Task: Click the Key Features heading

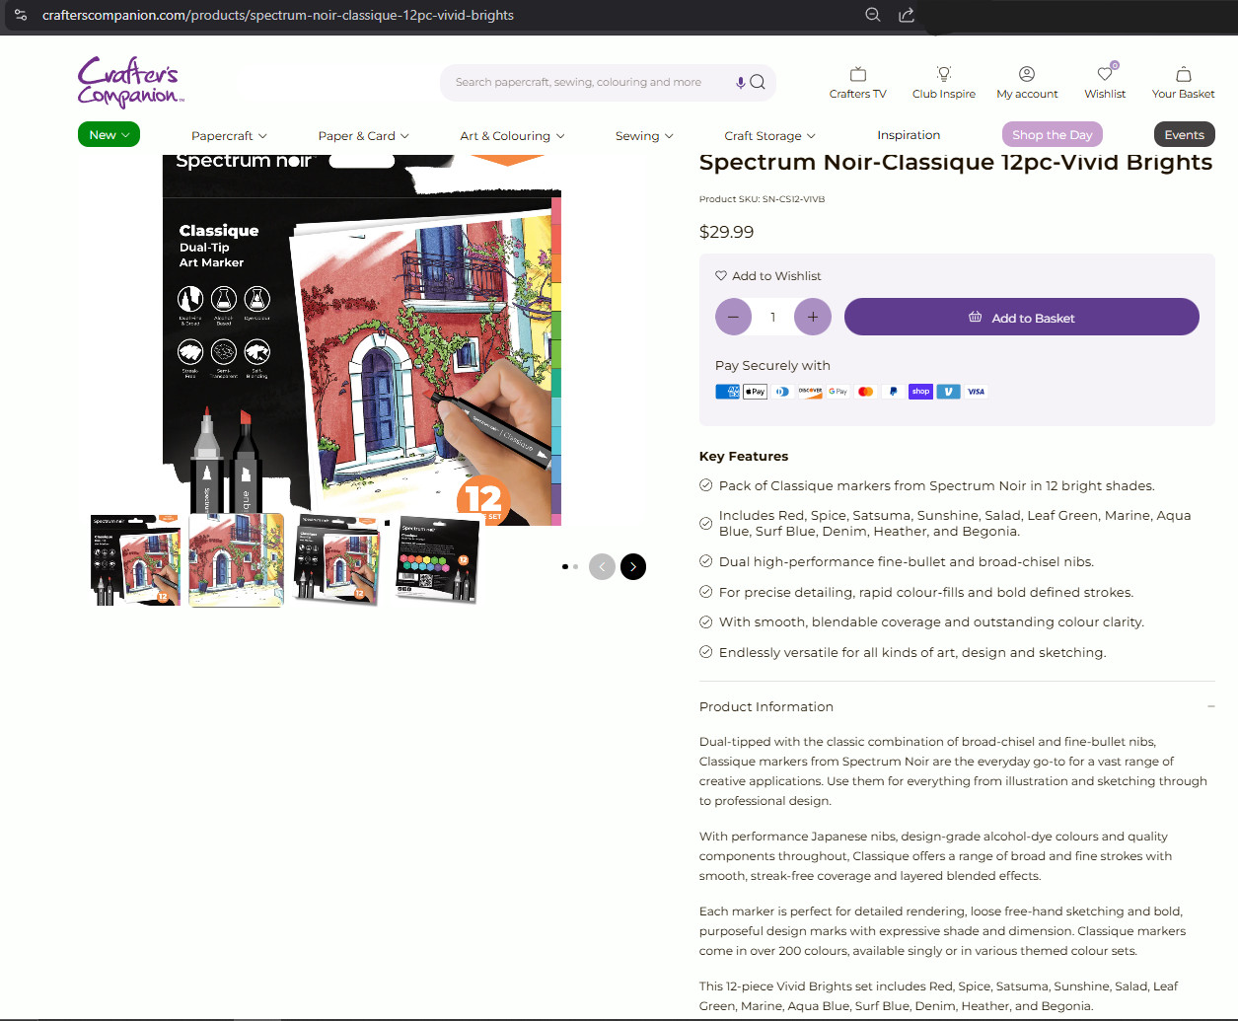Action: click(x=744, y=456)
